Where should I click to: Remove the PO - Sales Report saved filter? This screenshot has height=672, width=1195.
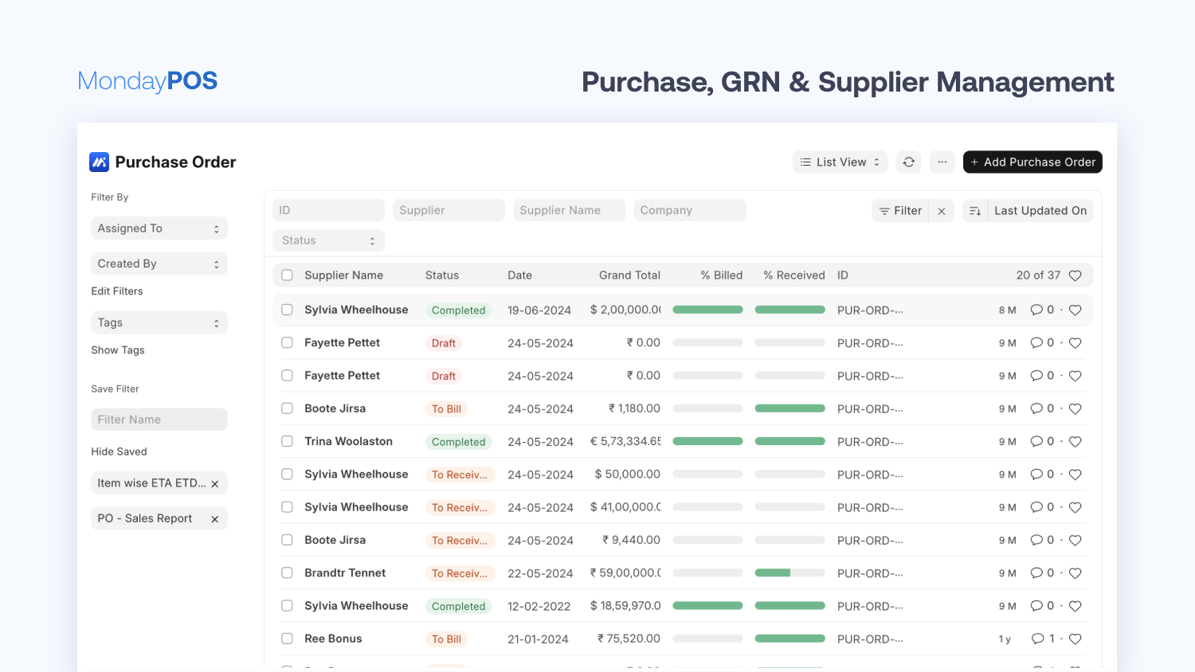tap(214, 519)
